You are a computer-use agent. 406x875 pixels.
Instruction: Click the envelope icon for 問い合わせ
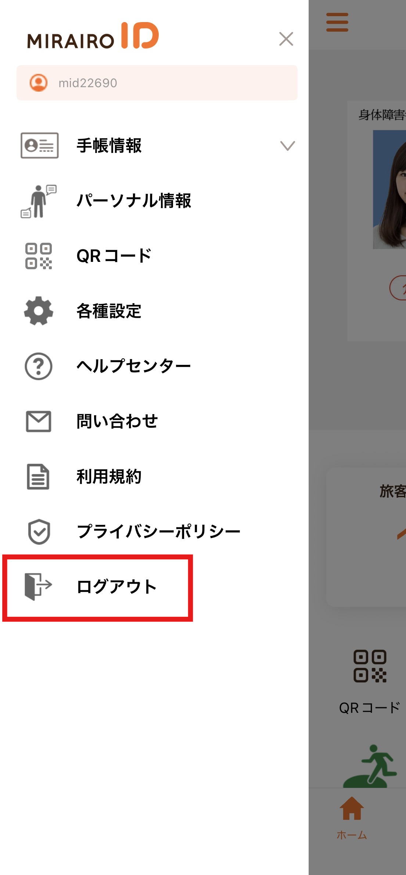[39, 422]
